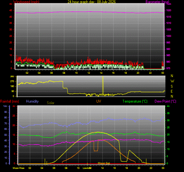The image size is (184, 172).
Task: Click the Moon Set marker text
Action: tap(104, 163)
